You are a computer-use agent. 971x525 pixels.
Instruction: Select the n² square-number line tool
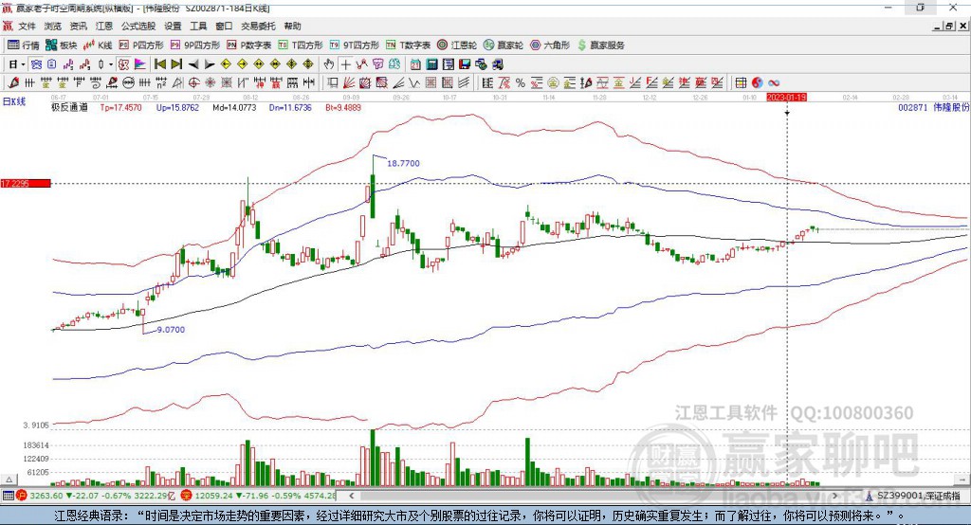(161, 82)
